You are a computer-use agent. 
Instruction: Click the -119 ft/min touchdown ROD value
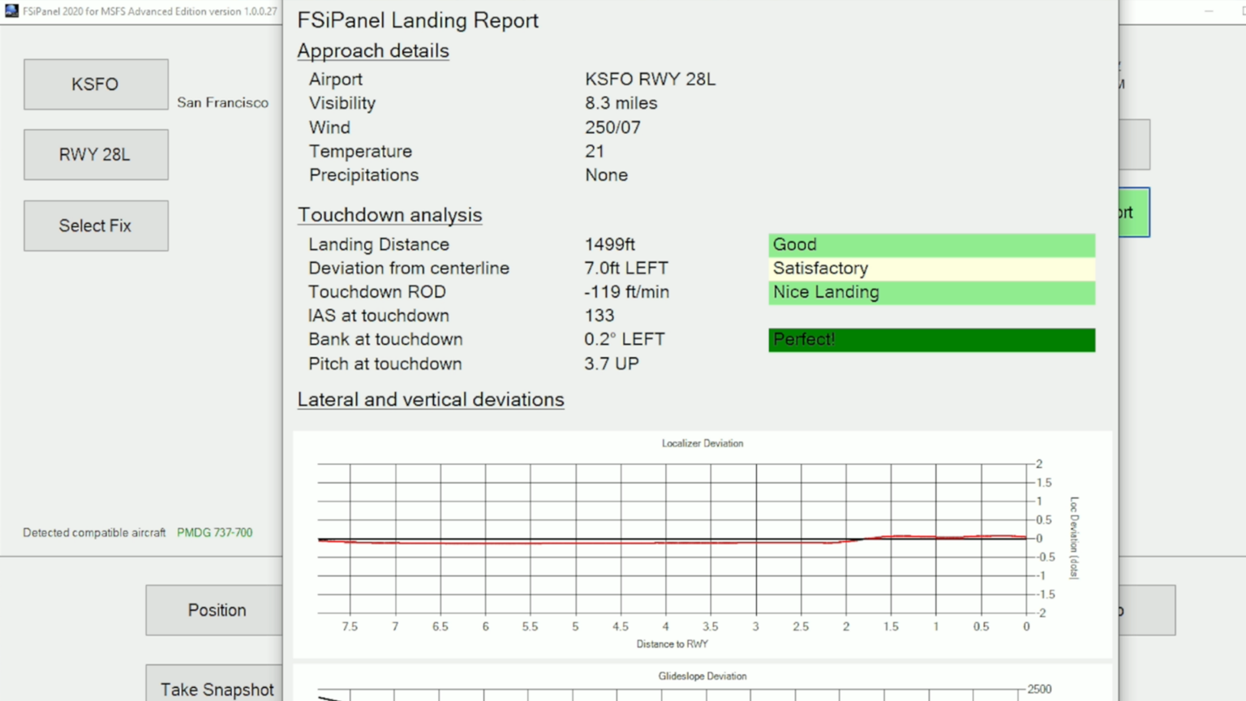pos(627,292)
